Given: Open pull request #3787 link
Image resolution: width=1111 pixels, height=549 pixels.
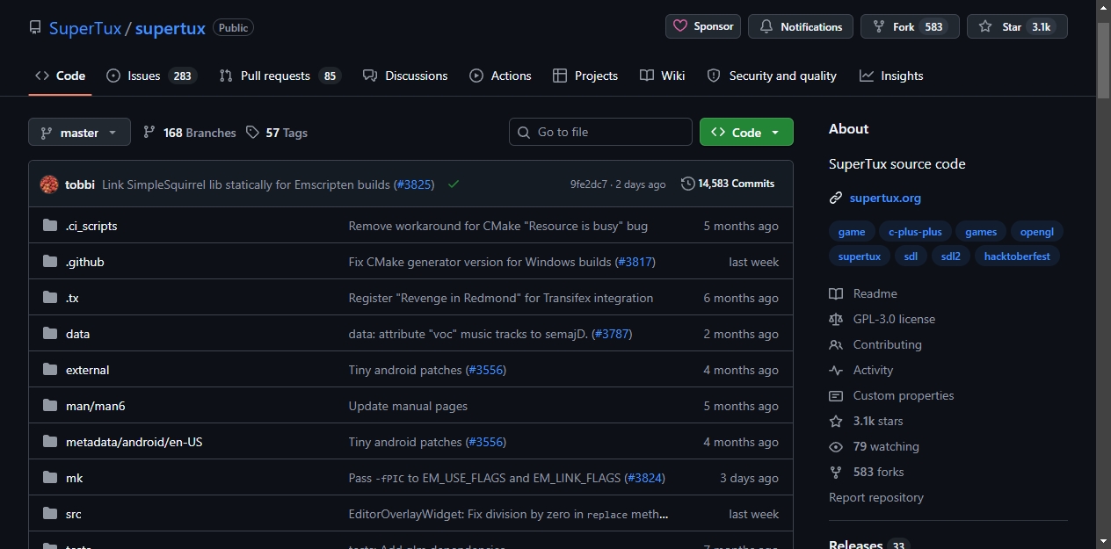Looking at the screenshot, I should coord(612,334).
